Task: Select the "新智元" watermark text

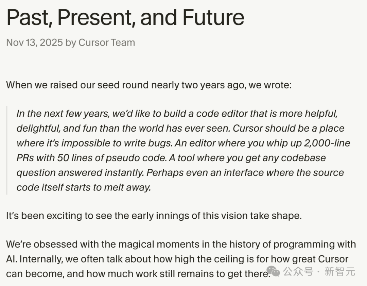Action: tap(340, 271)
